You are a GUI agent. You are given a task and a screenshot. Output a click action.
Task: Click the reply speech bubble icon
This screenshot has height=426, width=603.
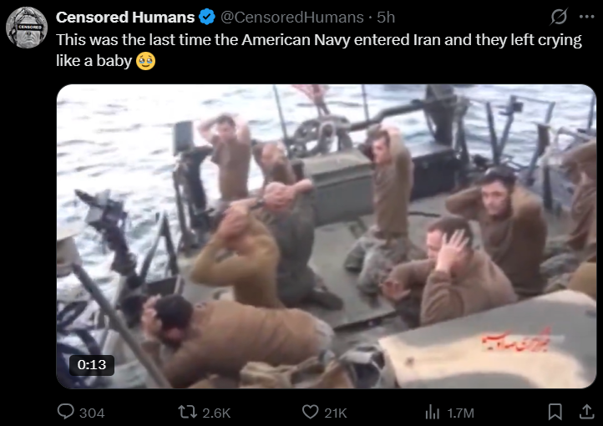pyautogui.click(x=66, y=412)
